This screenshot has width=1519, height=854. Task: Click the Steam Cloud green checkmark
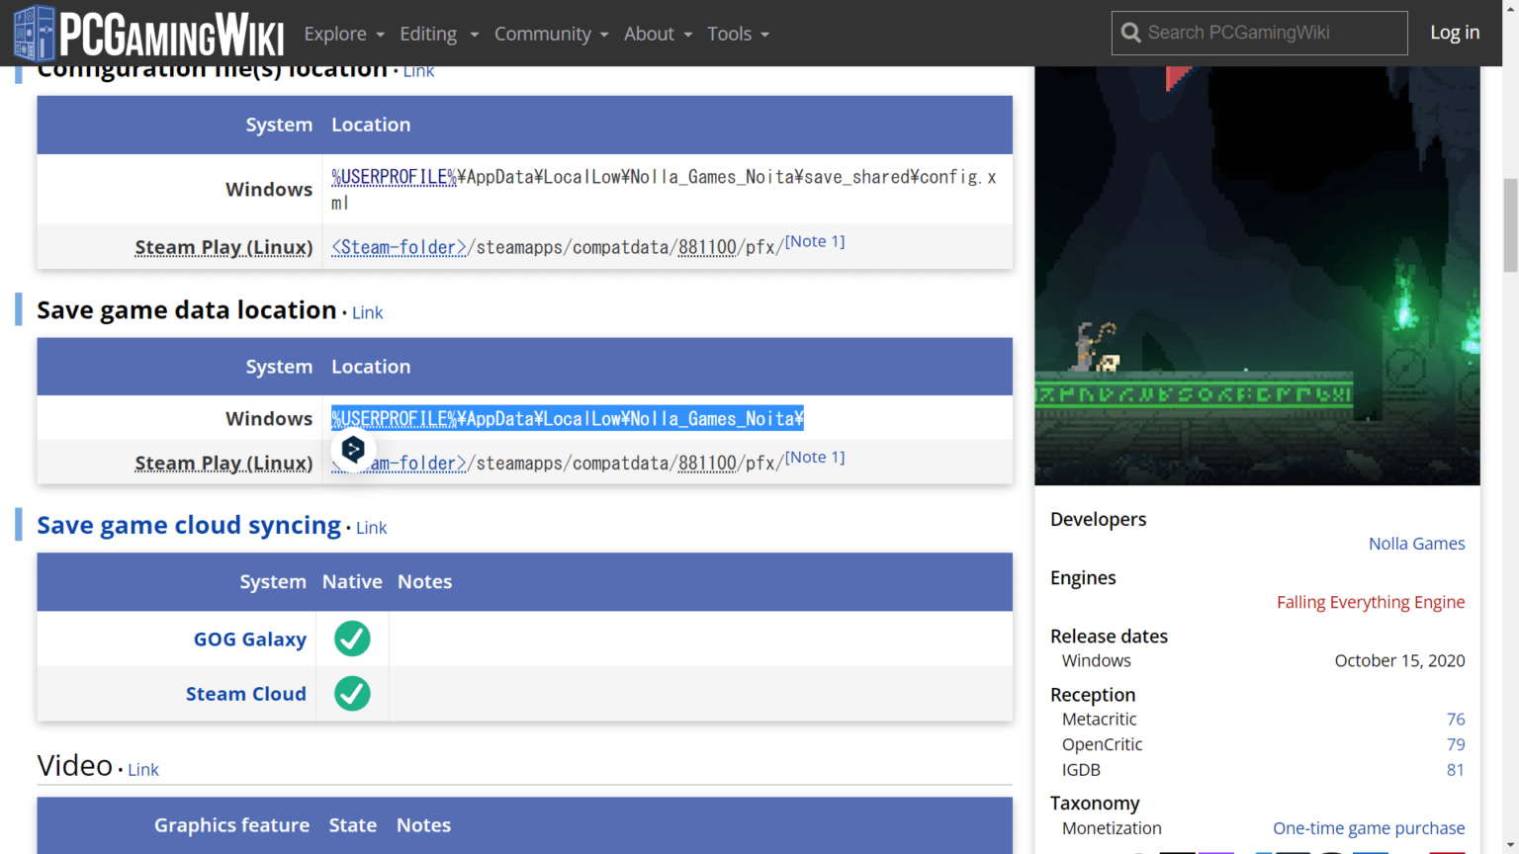point(352,694)
